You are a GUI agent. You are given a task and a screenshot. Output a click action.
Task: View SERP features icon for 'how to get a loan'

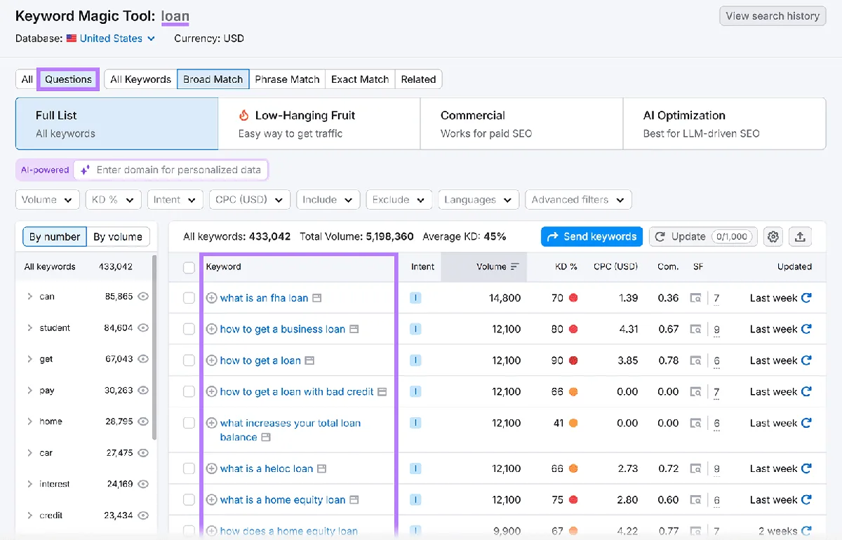[x=695, y=360]
